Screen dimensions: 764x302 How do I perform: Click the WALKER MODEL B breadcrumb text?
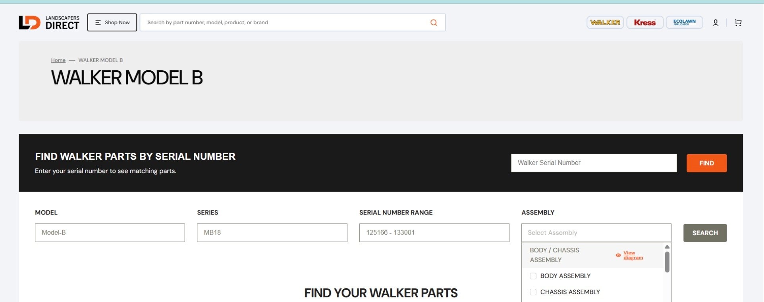100,60
